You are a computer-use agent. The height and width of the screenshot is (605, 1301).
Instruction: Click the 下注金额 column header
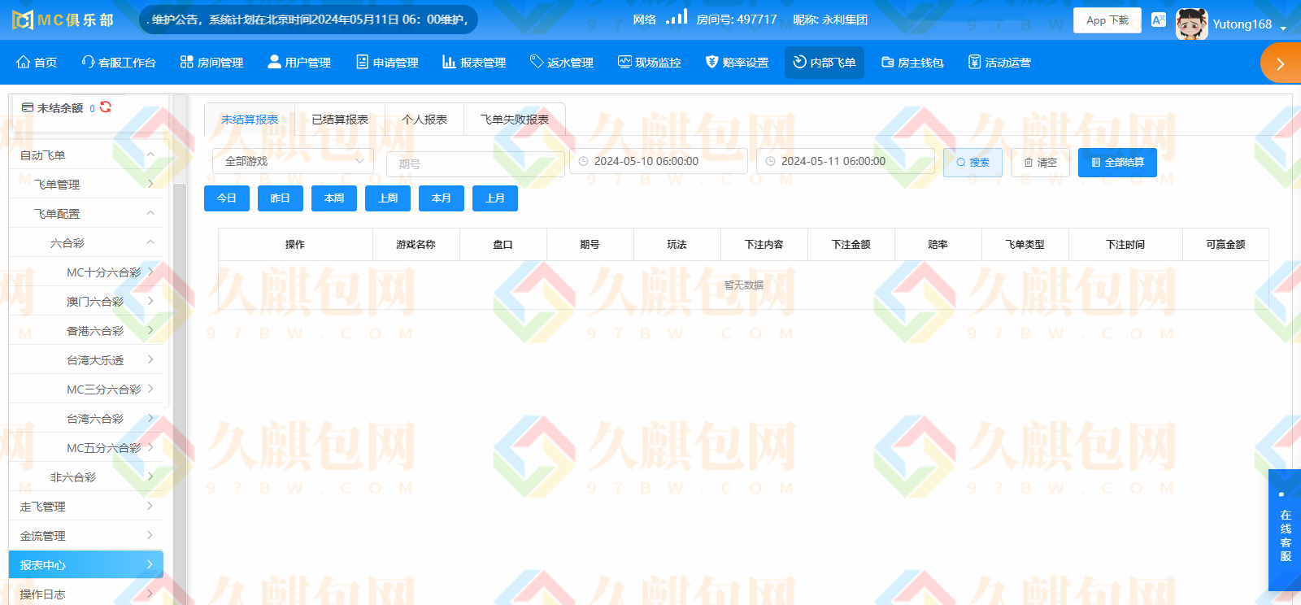pos(851,245)
